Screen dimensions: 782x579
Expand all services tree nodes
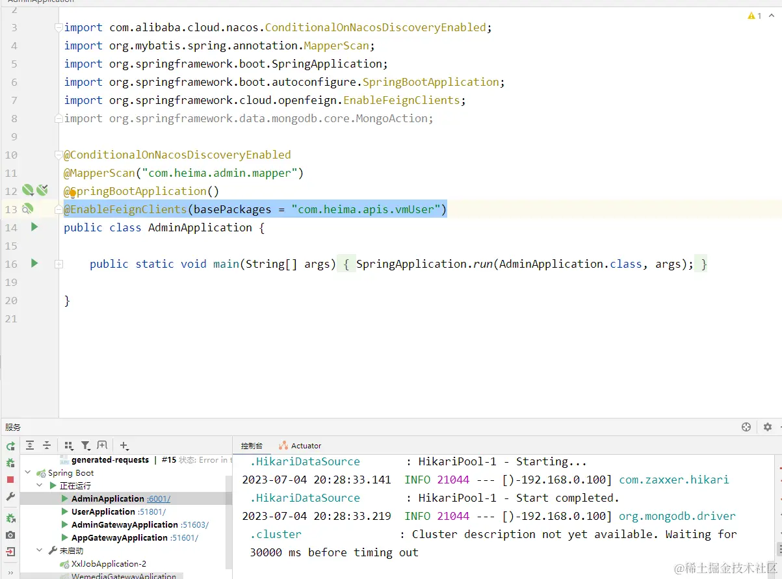coord(30,446)
